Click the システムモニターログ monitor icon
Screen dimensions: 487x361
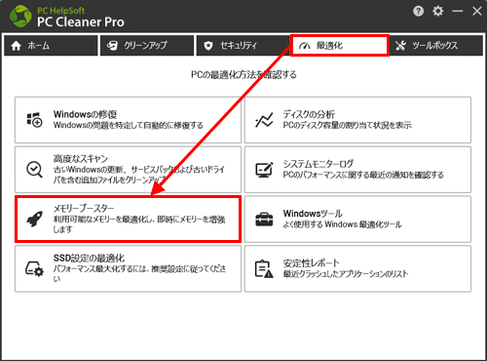point(264,170)
